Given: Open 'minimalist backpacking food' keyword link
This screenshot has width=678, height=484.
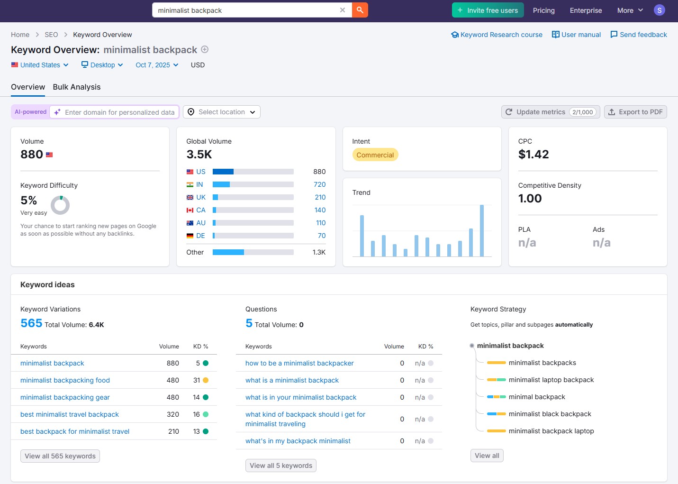Looking at the screenshot, I should point(65,380).
